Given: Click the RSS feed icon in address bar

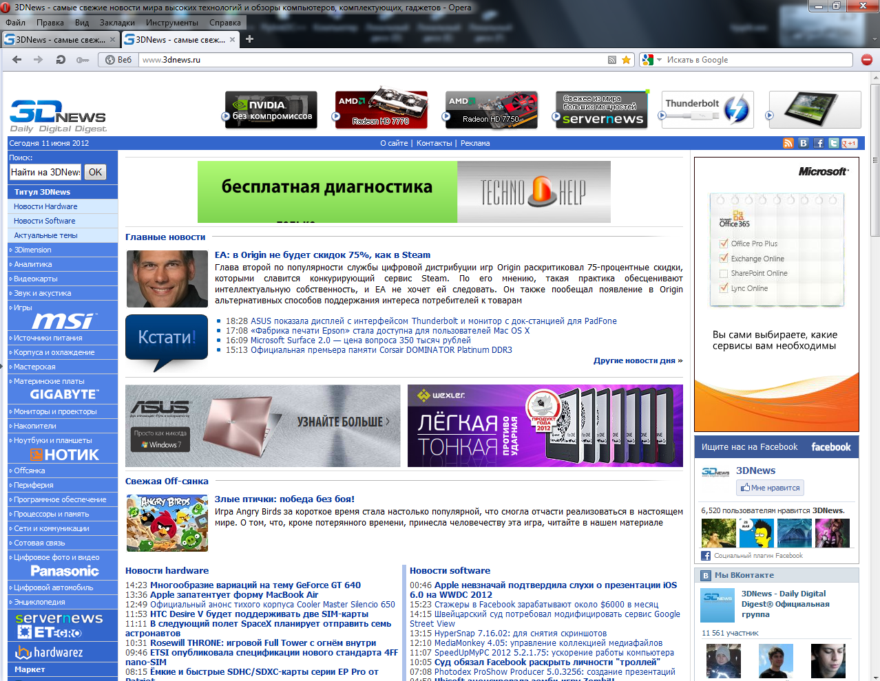Looking at the screenshot, I should (611, 60).
